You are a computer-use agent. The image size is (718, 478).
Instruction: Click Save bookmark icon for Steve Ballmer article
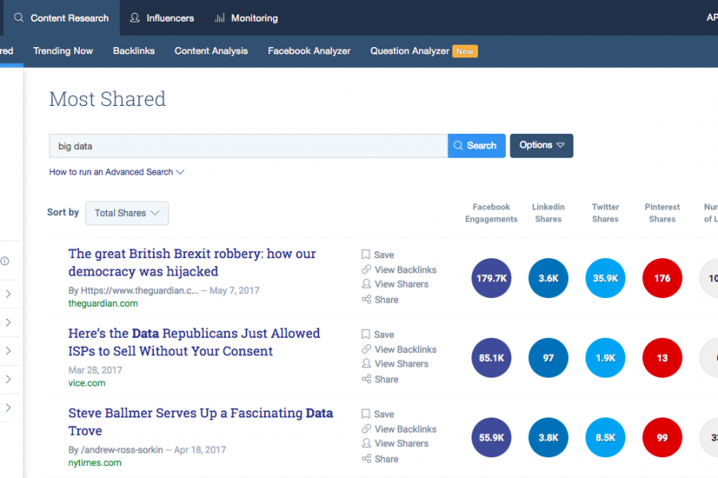click(366, 413)
